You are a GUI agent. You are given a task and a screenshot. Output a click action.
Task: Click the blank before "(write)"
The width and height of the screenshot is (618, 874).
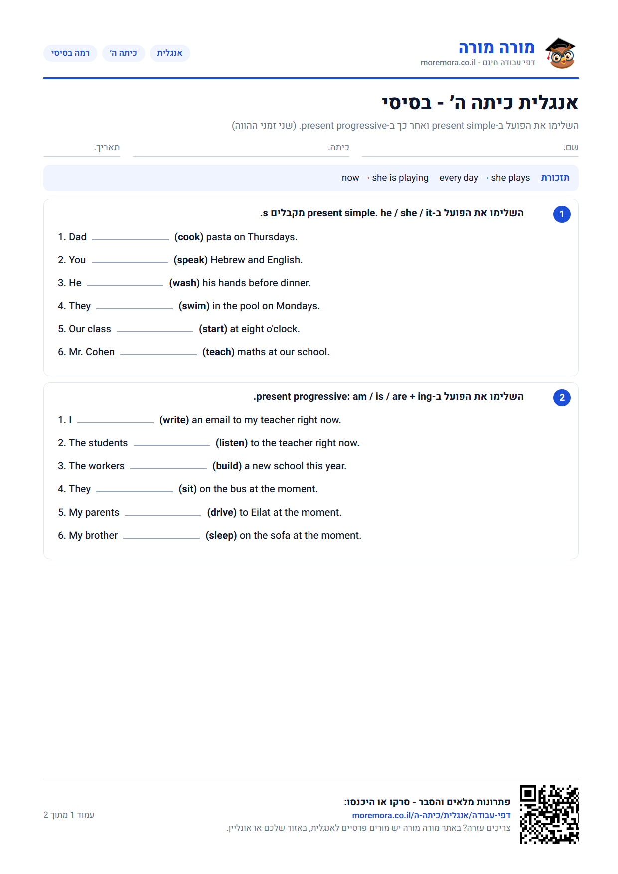[116, 420]
